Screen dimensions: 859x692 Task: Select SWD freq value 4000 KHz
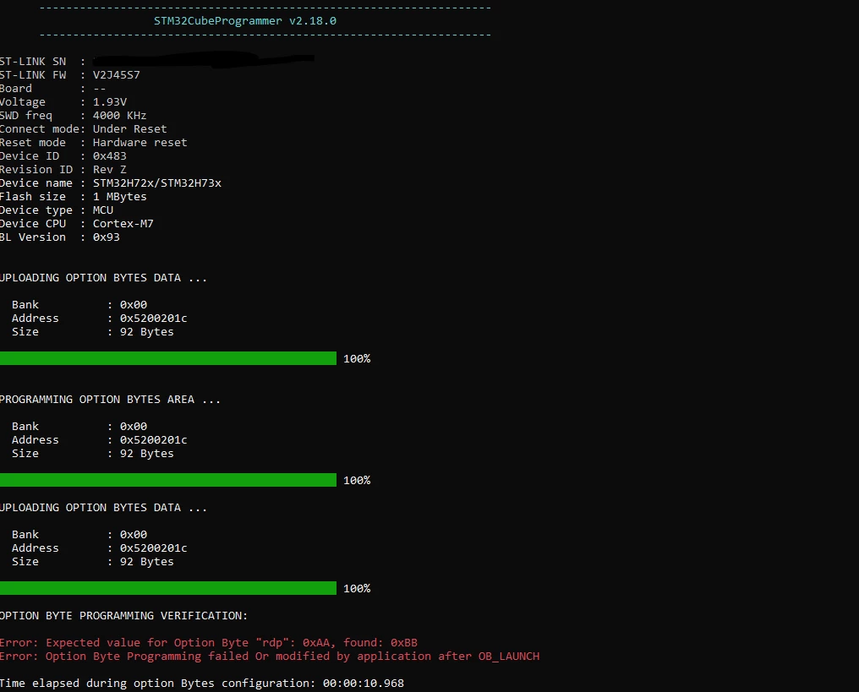click(119, 116)
